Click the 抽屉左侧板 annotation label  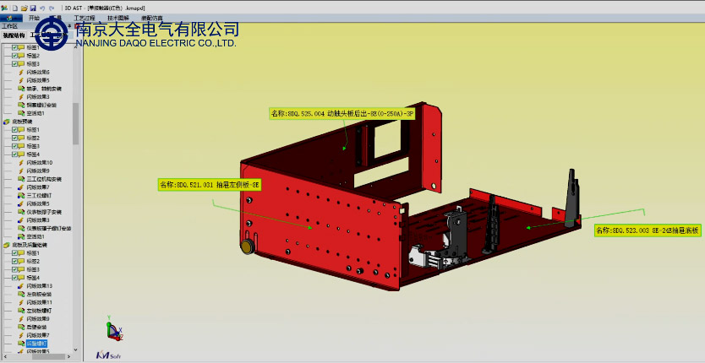click(x=208, y=184)
